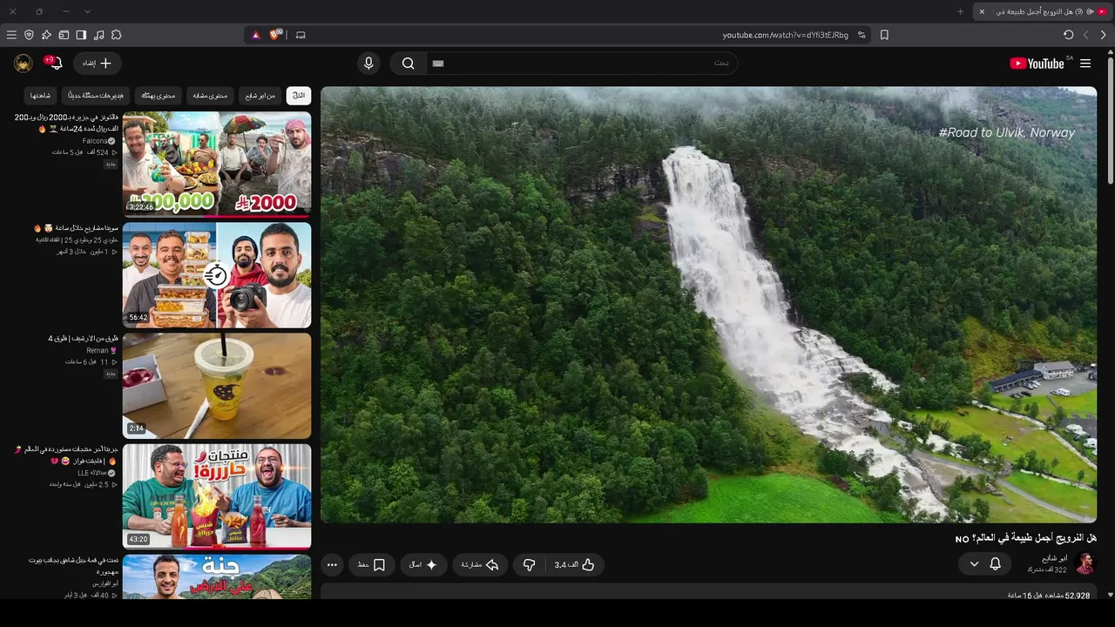Select the فيديوهات محمّلة حديثًا filter chip

96,95
